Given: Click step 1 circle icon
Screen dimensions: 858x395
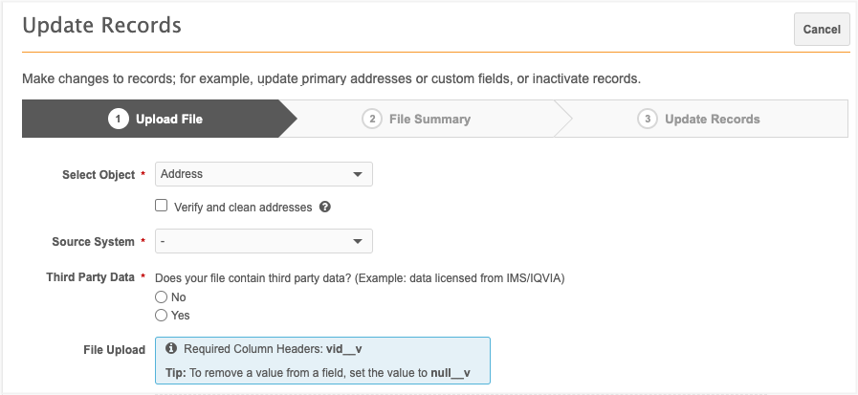Looking at the screenshot, I should tap(119, 119).
